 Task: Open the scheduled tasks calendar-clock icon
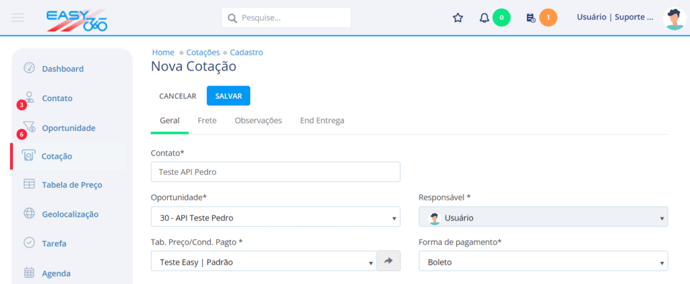tap(531, 18)
